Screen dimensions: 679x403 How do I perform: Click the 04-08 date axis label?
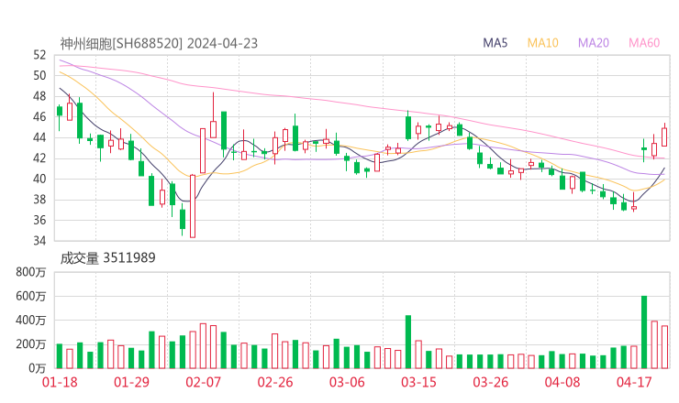[562, 382]
